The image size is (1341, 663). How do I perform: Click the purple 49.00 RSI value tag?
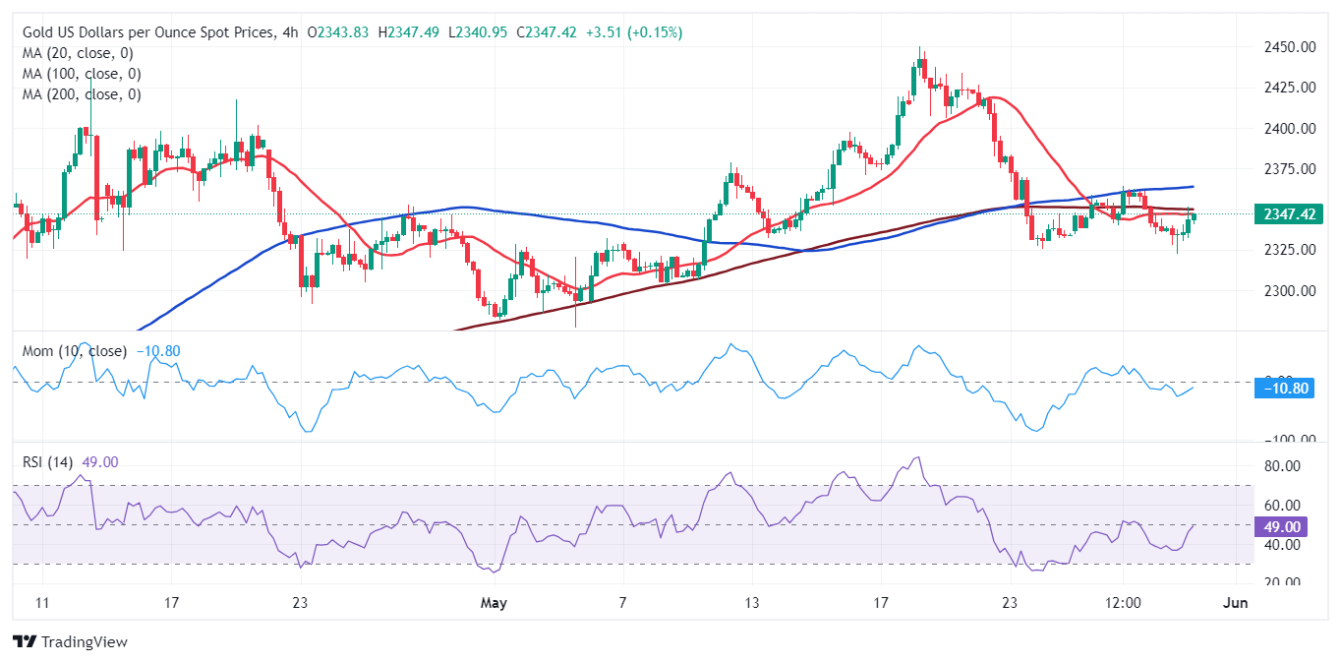(x=1281, y=528)
